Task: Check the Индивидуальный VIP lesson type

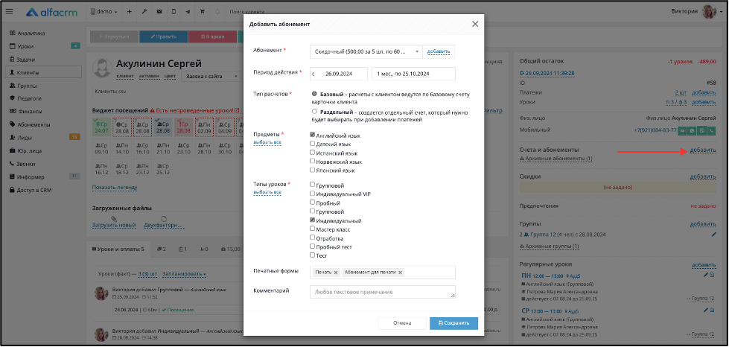Action: [313, 194]
